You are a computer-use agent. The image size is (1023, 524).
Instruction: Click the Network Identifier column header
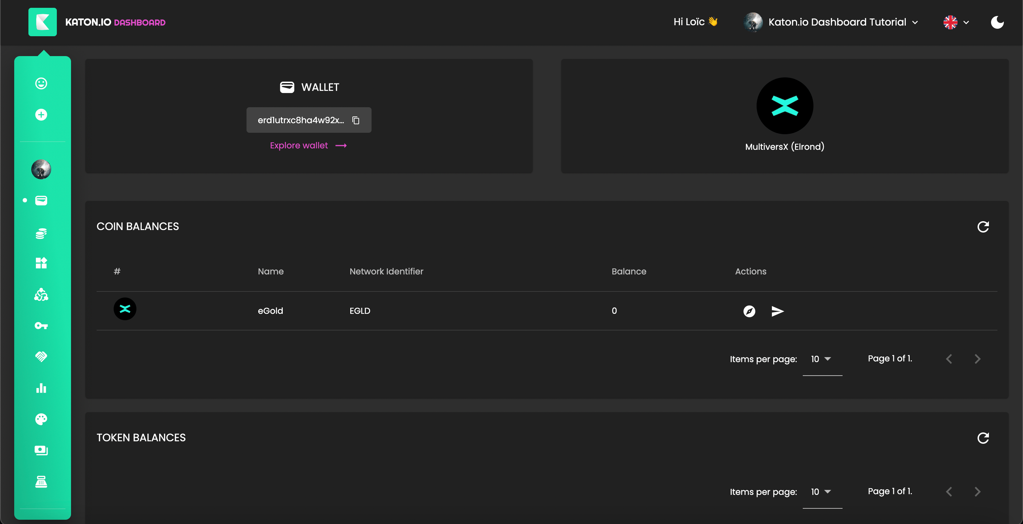(x=386, y=272)
